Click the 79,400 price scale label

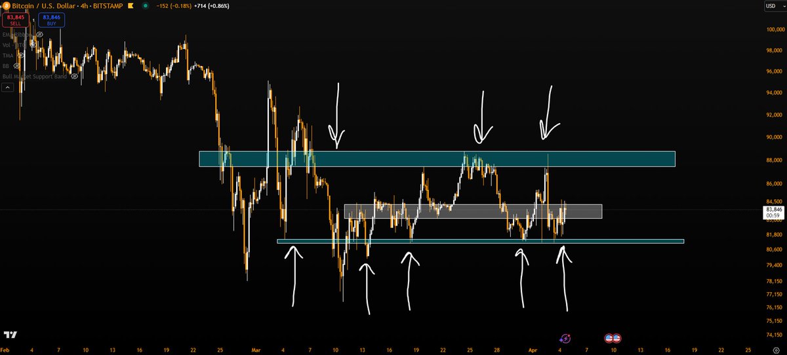point(773,265)
